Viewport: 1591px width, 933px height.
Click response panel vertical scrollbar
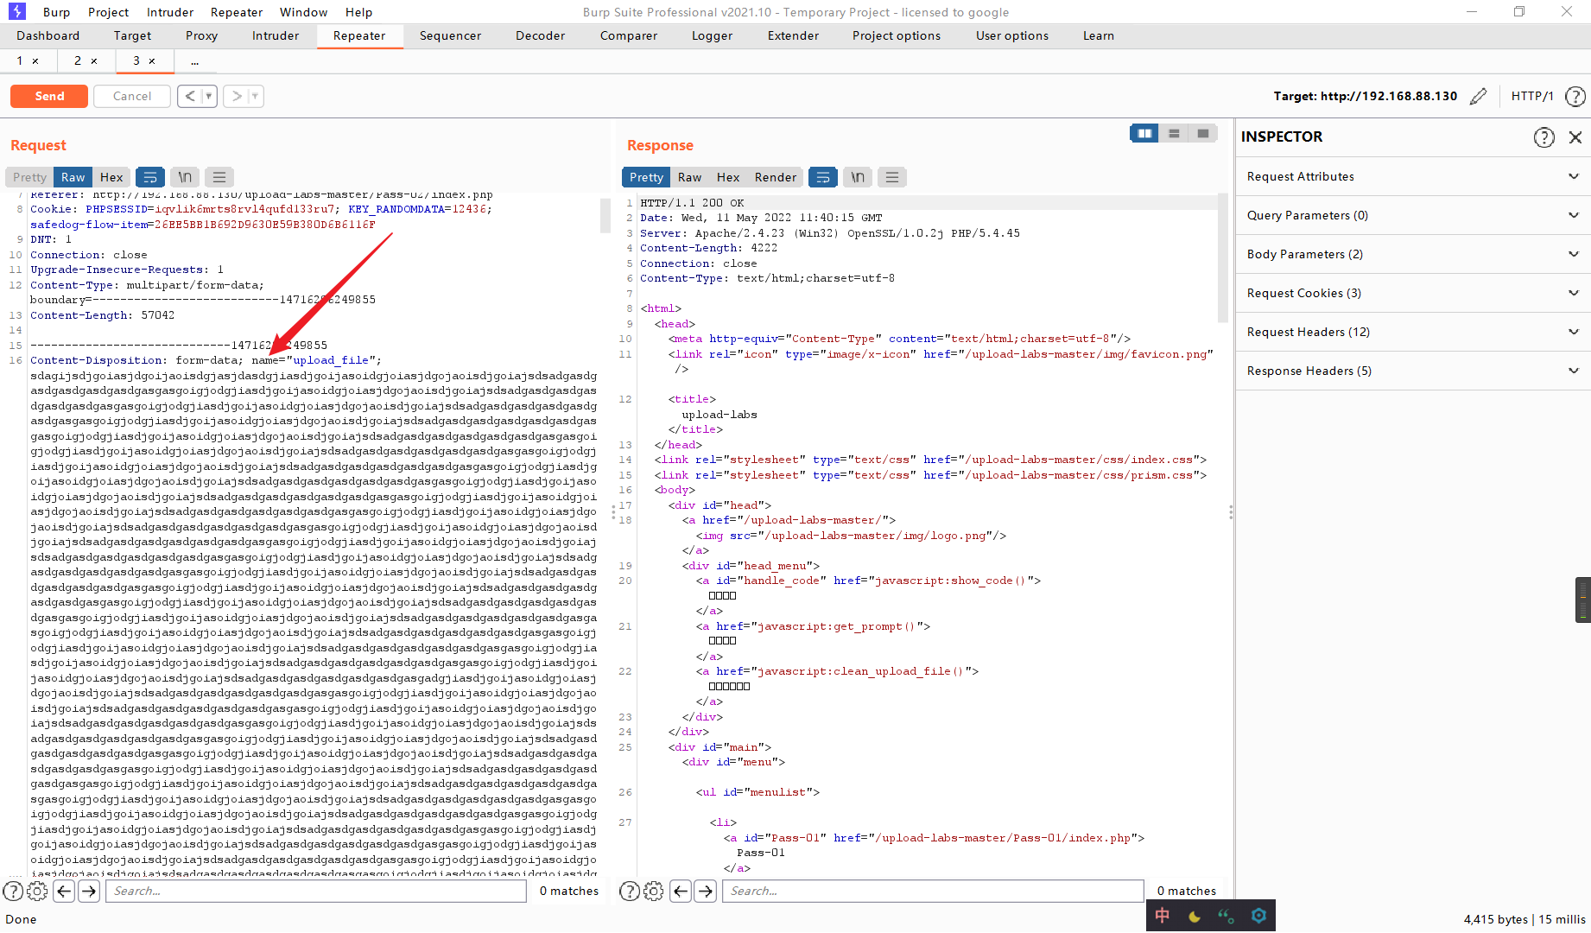click(1222, 257)
